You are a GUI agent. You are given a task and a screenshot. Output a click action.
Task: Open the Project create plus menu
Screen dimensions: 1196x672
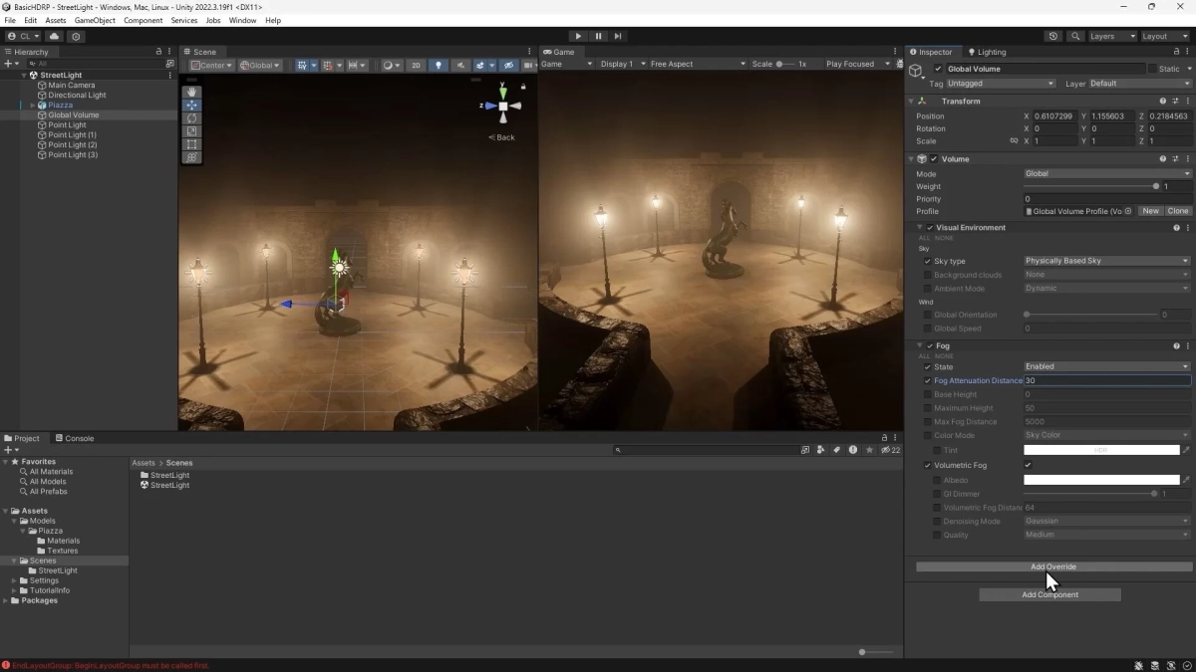[x=9, y=450]
